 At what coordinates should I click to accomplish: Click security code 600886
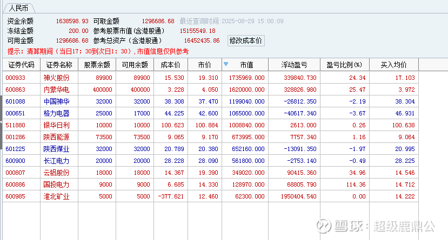point(16,184)
